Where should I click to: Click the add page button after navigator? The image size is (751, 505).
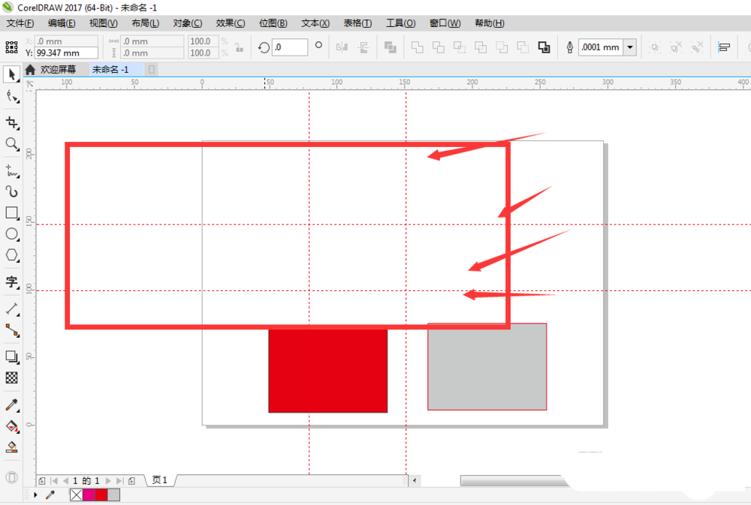point(131,480)
